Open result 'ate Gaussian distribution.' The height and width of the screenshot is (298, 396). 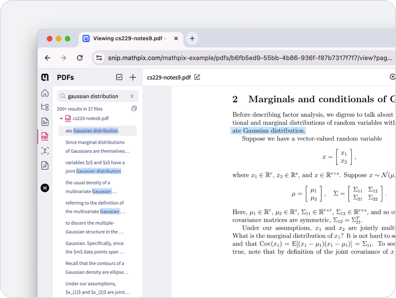(x=98, y=131)
